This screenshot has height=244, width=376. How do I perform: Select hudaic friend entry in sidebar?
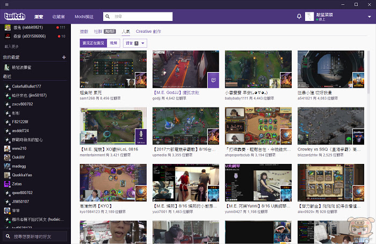pos(35,219)
